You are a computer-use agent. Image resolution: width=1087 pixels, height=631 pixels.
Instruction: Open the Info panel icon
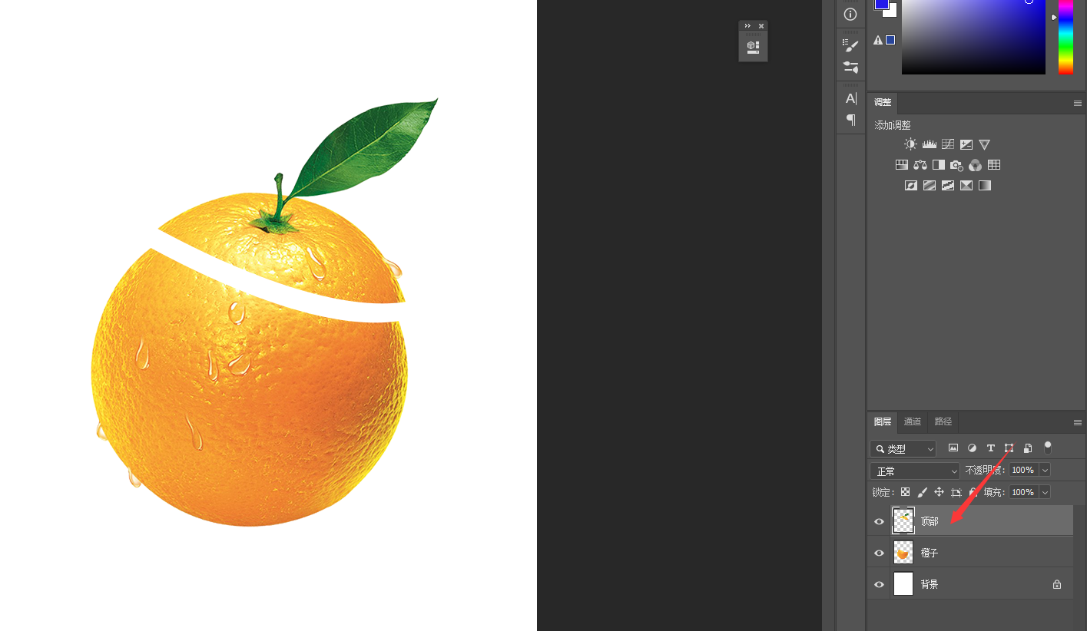(x=850, y=14)
